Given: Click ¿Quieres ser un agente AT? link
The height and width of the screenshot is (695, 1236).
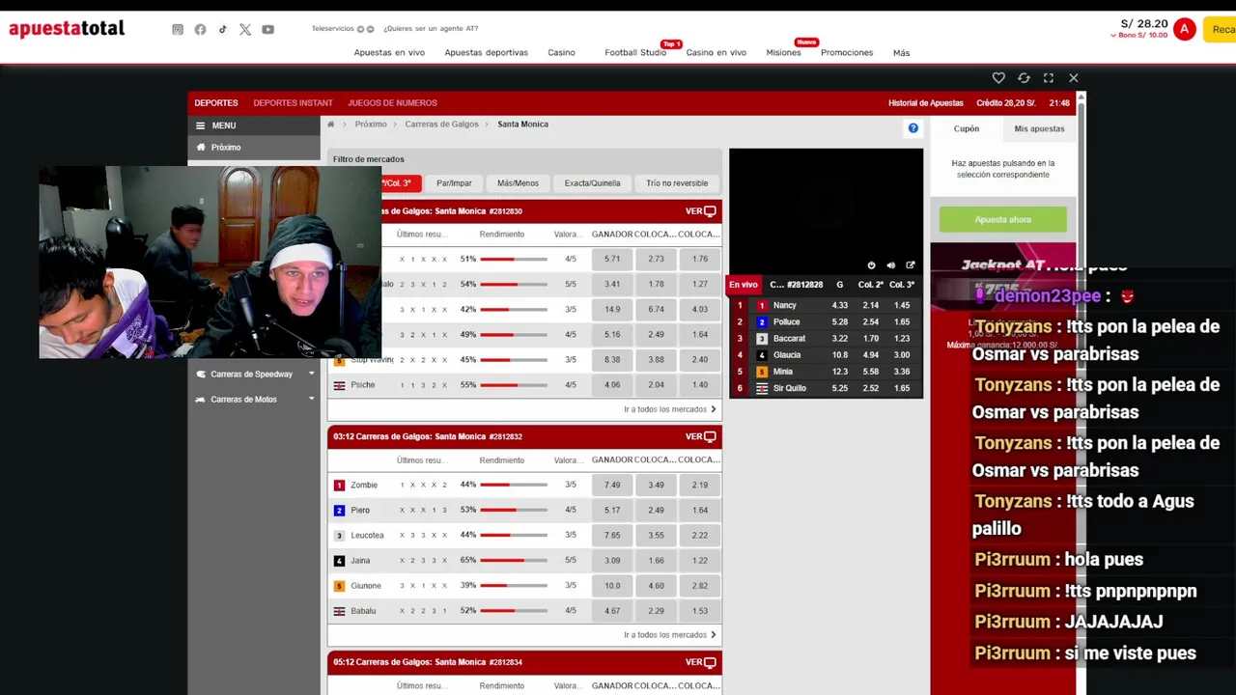Looking at the screenshot, I should 431,29.
